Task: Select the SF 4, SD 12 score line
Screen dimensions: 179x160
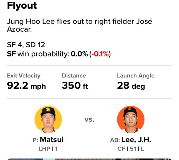Action: pyautogui.click(x=26, y=45)
